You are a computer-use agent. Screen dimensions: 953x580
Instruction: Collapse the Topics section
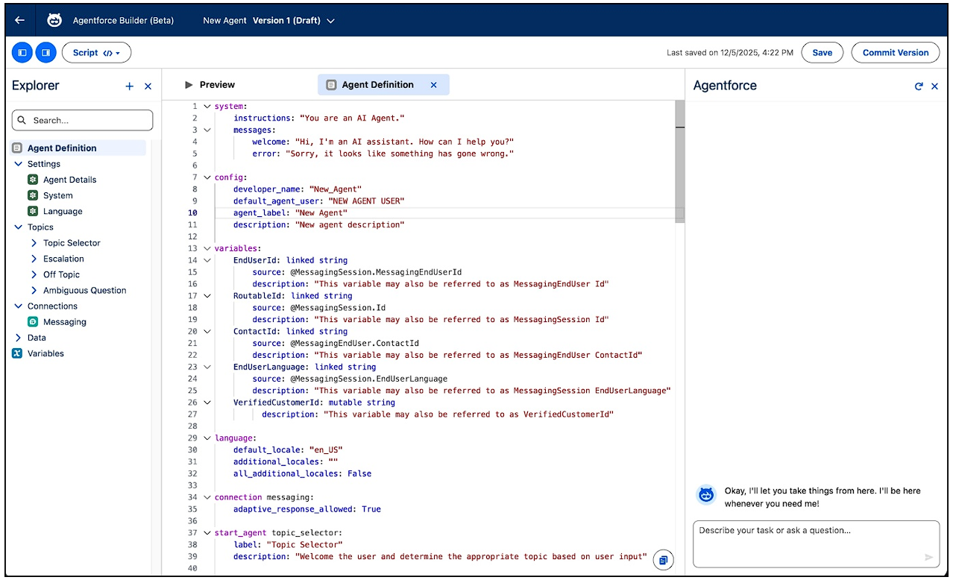[x=19, y=227]
